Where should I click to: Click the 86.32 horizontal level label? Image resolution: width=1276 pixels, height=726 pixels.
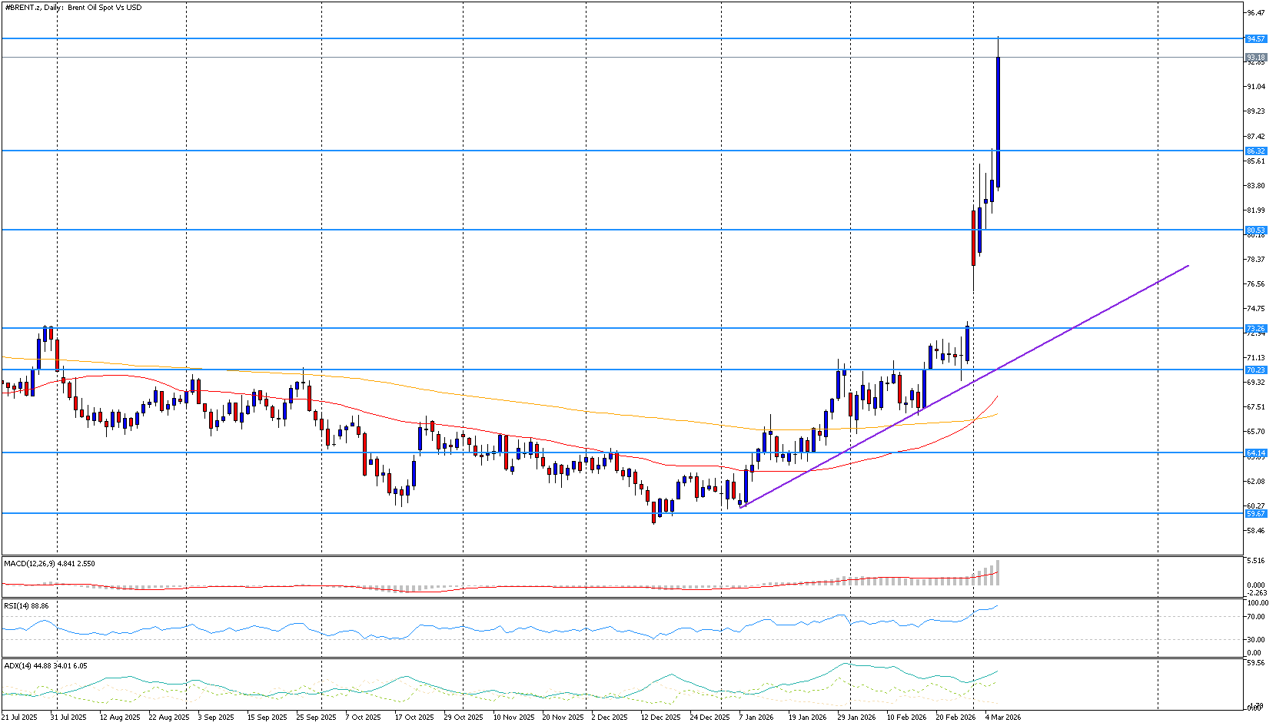pos(1255,151)
